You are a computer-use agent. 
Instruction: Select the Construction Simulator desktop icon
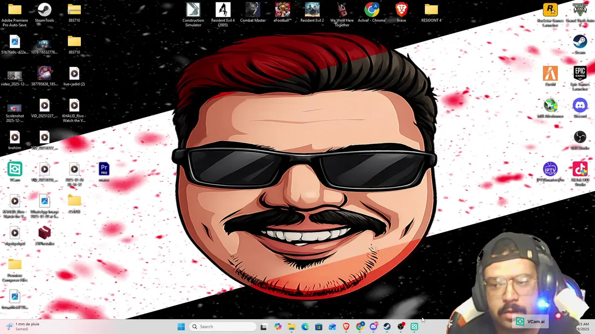193,15
